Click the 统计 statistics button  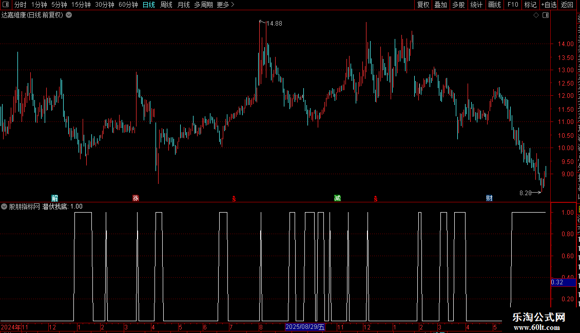pyautogui.click(x=476, y=5)
